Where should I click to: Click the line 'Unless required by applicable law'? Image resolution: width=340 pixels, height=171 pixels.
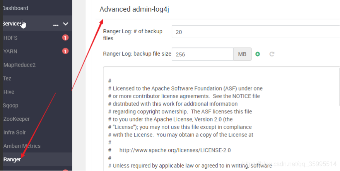click(x=190, y=166)
